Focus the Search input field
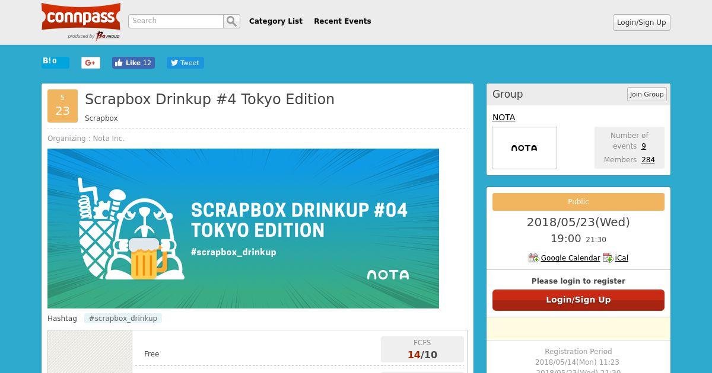This screenshot has width=712, height=373. coord(176,21)
